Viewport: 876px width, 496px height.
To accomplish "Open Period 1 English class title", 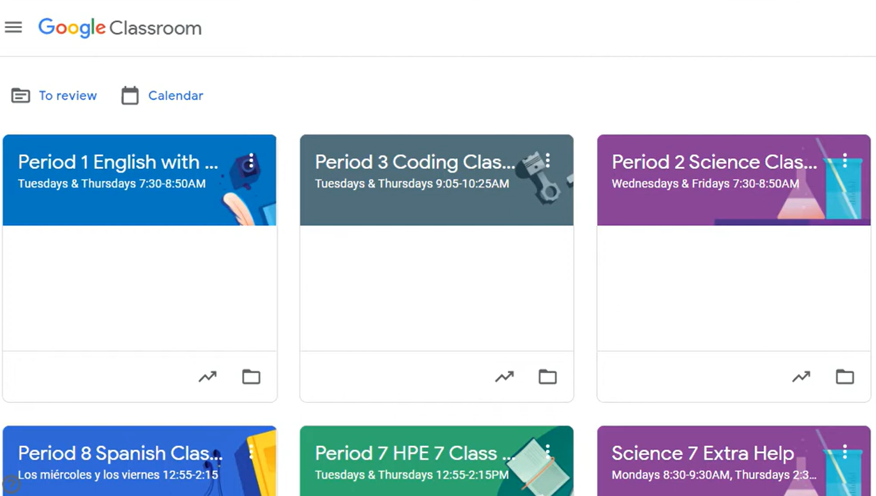I will point(118,162).
